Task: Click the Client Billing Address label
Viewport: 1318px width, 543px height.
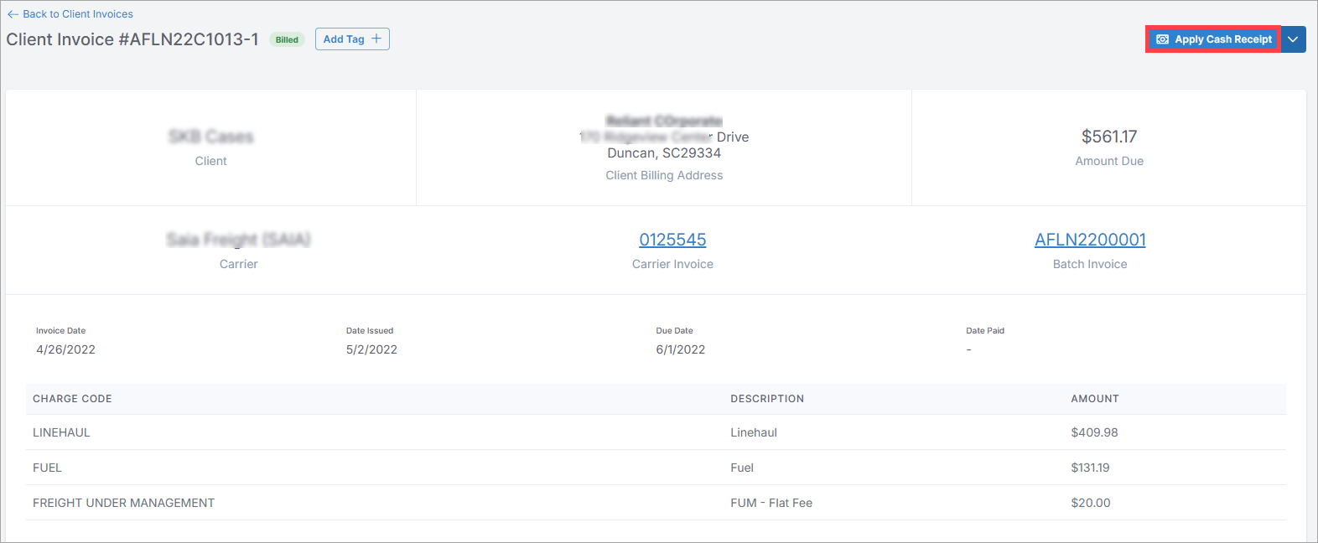Action: tap(664, 175)
